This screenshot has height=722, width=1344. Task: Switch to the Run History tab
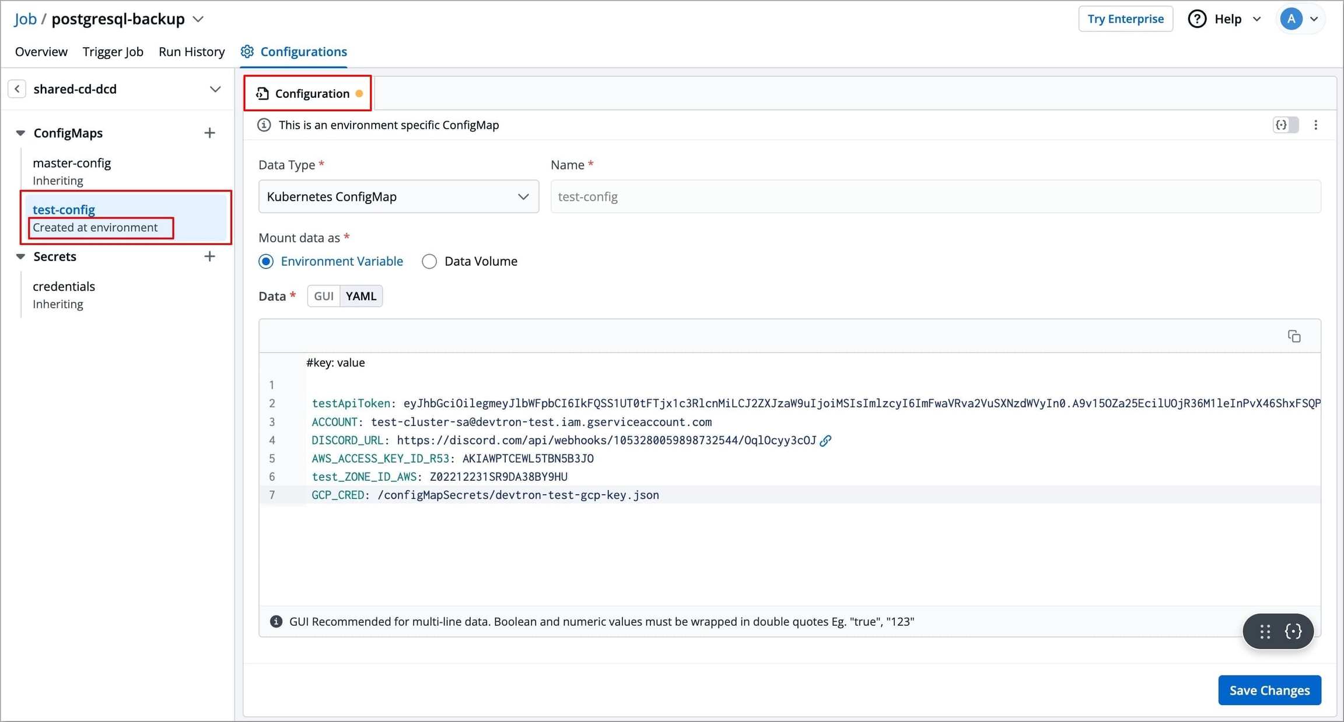coord(191,51)
